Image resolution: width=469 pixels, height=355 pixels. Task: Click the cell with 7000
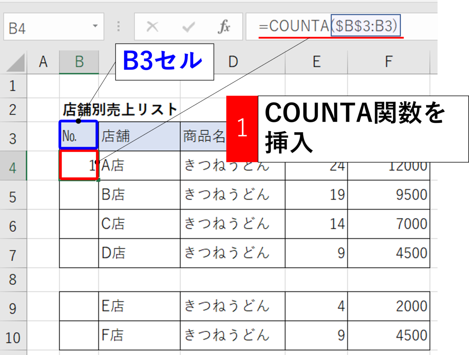[388, 224]
